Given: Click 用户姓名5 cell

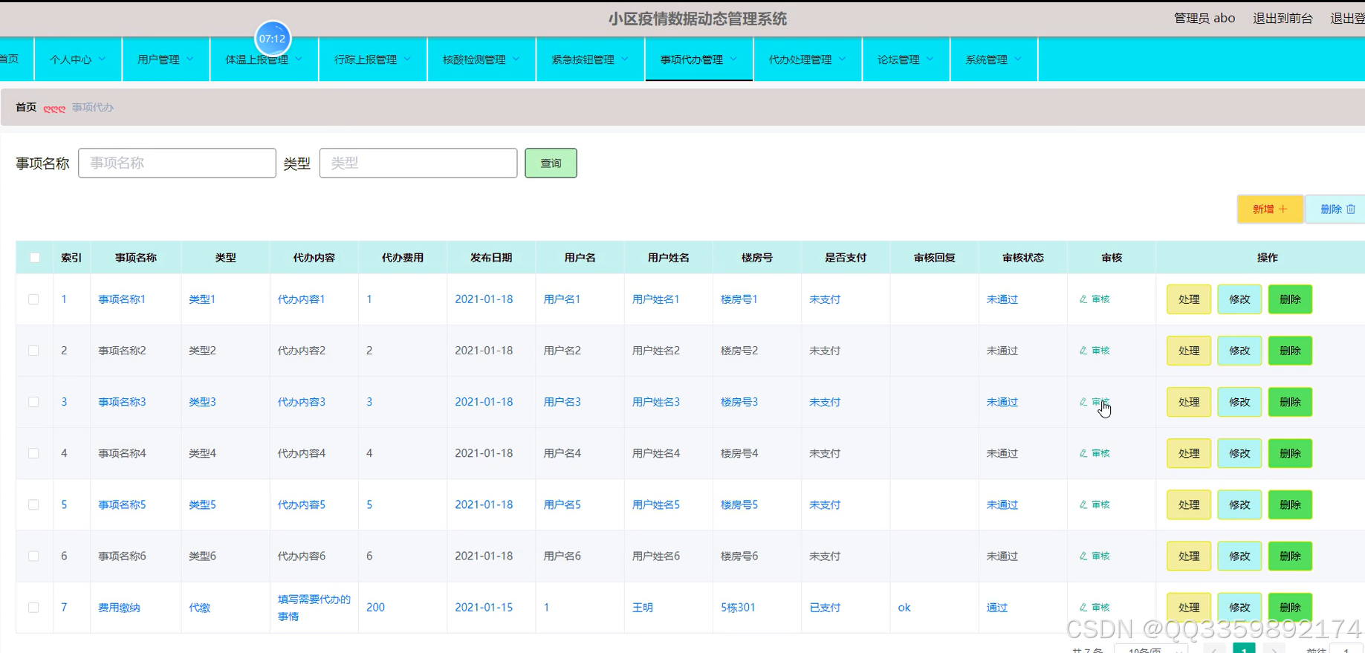Looking at the screenshot, I should [656, 504].
